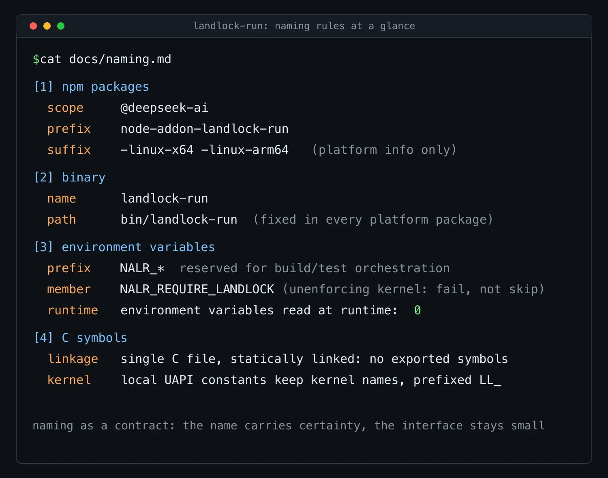The height and width of the screenshot is (478, 608).
Task: Click the window title 'landlock-run: naming rules at a glance'
Action: pos(304,26)
